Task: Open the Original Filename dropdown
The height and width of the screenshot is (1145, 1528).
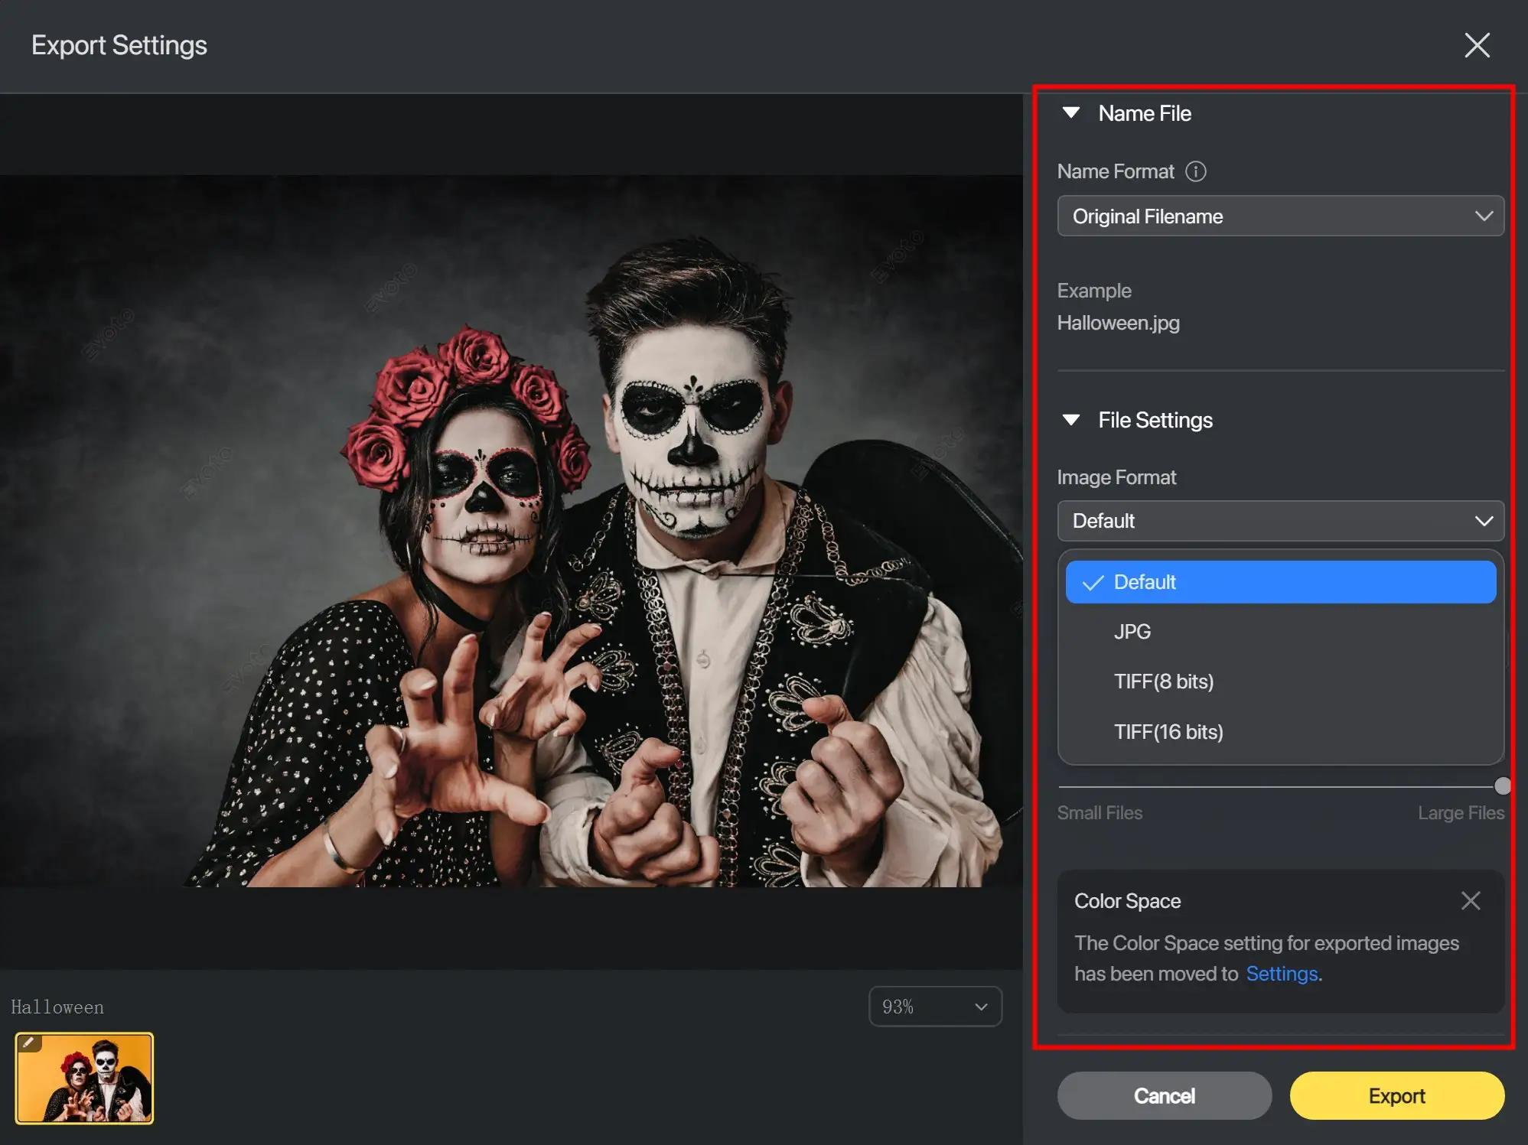Action: pyautogui.click(x=1280, y=216)
